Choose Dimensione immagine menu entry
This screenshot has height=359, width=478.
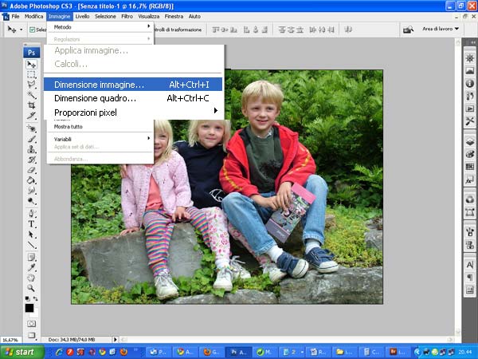133,85
